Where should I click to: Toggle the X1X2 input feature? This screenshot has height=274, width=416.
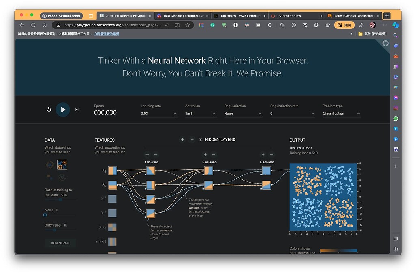113,227
